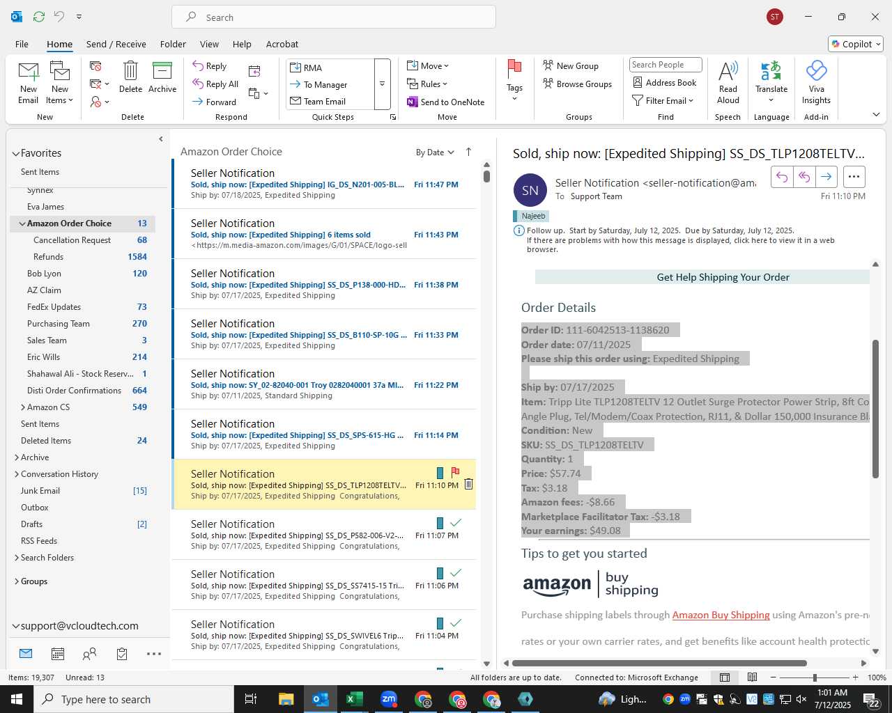Open the By Date sort dropdown
This screenshot has height=713, width=892.
pos(435,152)
